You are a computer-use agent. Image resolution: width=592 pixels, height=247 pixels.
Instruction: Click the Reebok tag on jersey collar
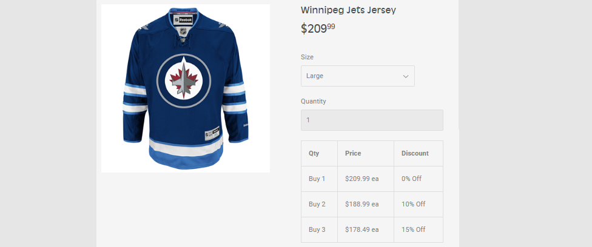coord(186,19)
